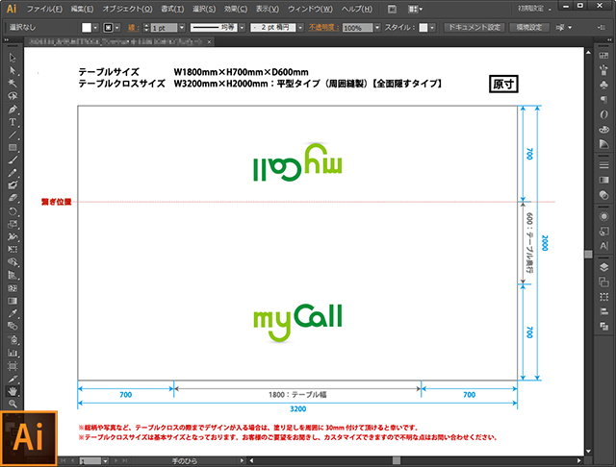Open the Stroke panel icon

coord(603,165)
